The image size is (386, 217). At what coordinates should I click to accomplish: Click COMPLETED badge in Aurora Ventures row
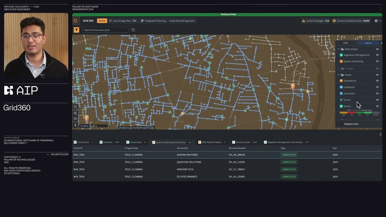pos(289,155)
